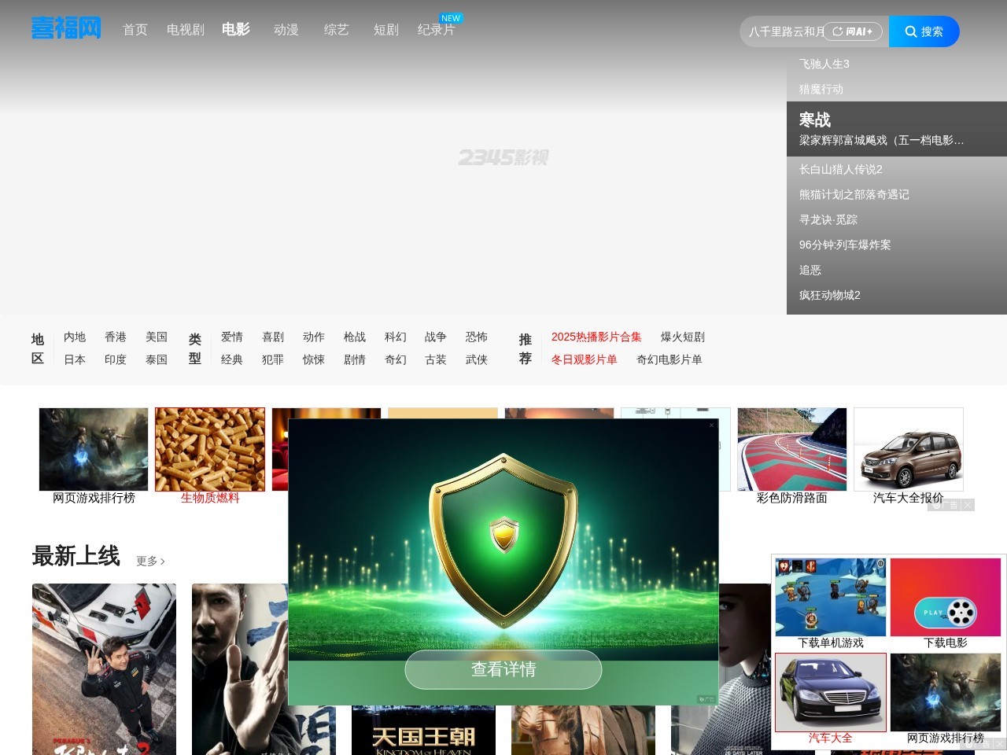Filter movies by region 印度
The image size is (1007, 755).
[x=116, y=359]
